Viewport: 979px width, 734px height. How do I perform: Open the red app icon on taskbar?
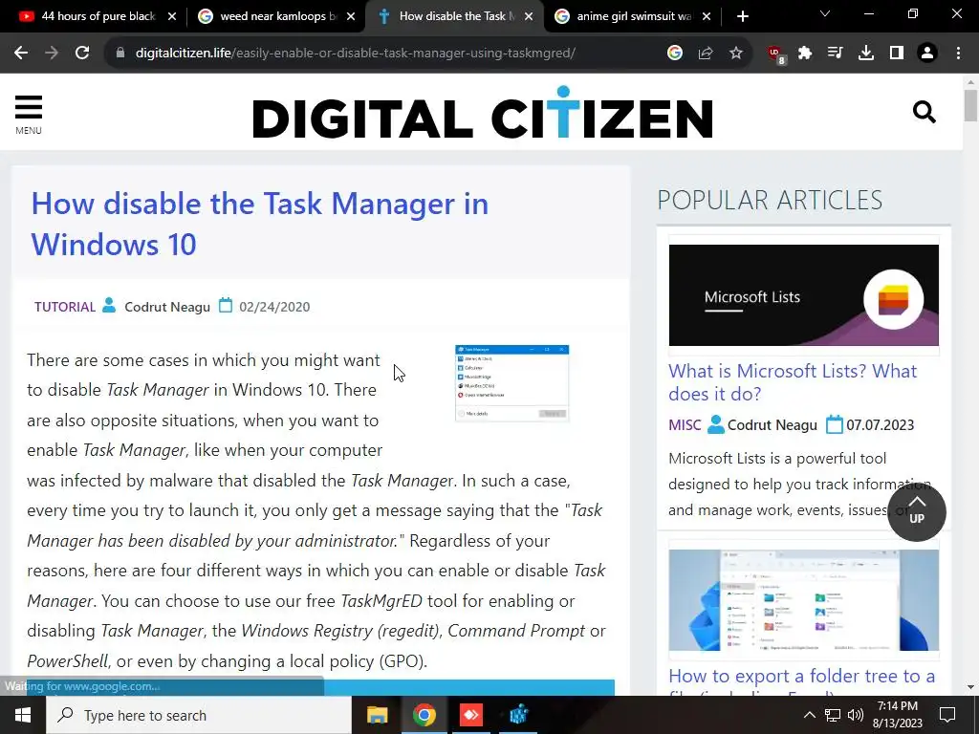[x=471, y=715]
